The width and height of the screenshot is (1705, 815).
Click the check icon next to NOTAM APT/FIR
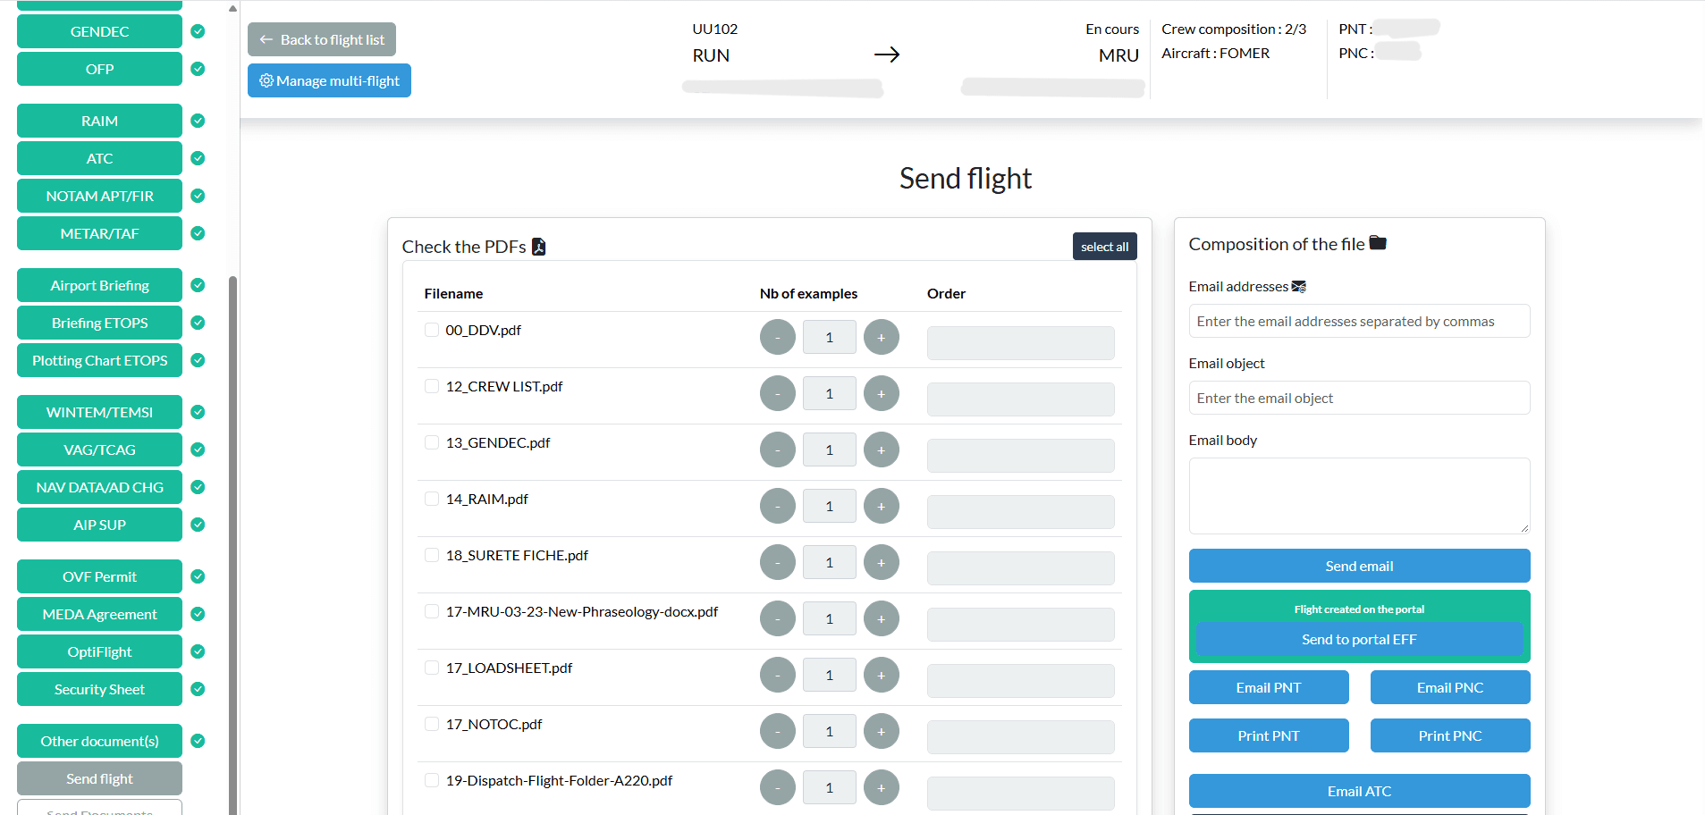point(198,196)
